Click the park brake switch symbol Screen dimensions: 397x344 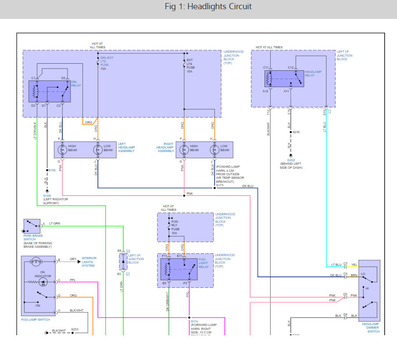32,226
